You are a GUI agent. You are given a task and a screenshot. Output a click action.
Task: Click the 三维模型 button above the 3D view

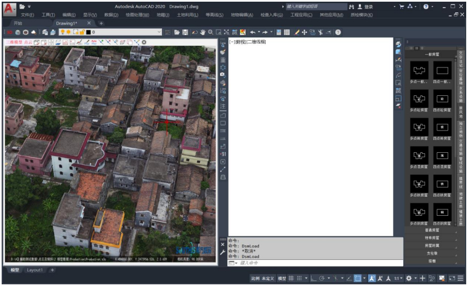[x=14, y=42]
